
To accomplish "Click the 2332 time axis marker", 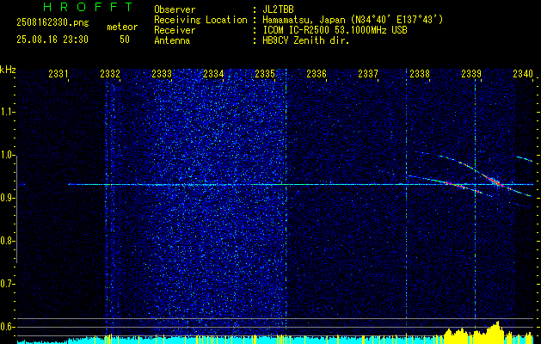I will tap(110, 74).
